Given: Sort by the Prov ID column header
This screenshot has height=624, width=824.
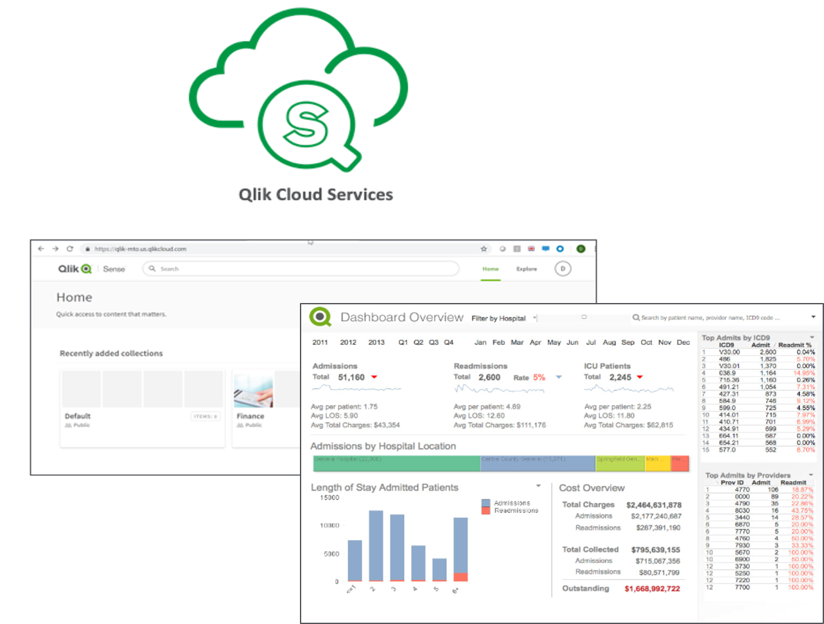Looking at the screenshot, I should tap(732, 483).
